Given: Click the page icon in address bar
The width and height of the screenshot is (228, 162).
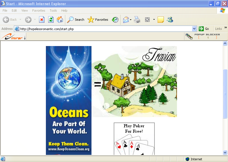Looking at the screenshot, I should click(x=17, y=29).
